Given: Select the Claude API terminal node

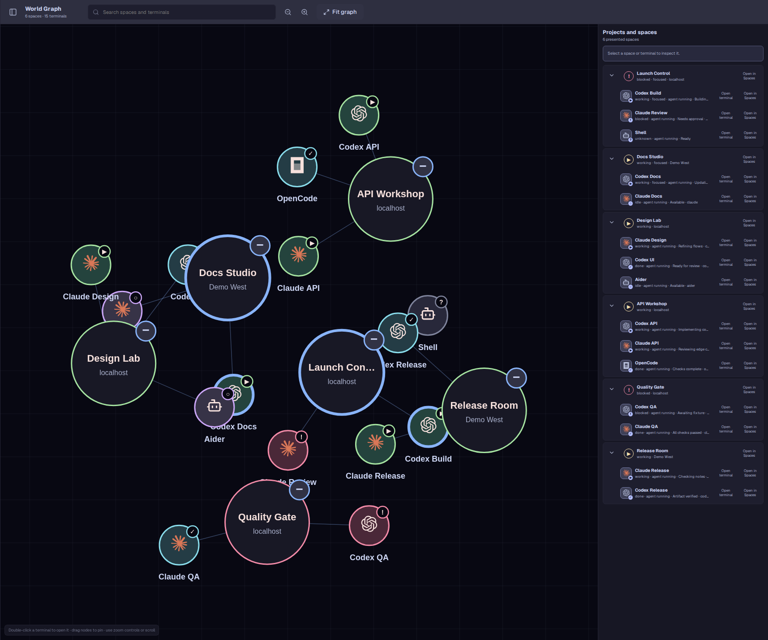Looking at the screenshot, I should (298, 256).
